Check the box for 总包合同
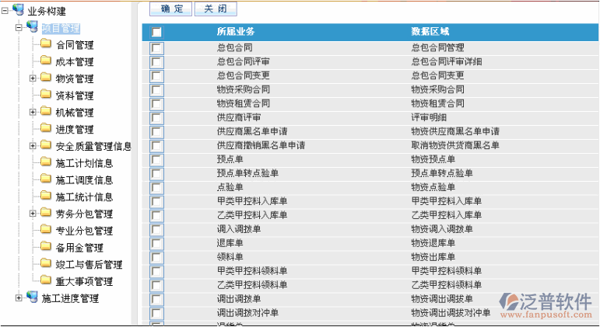The width and height of the screenshot is (600, 327). (156, 48)
